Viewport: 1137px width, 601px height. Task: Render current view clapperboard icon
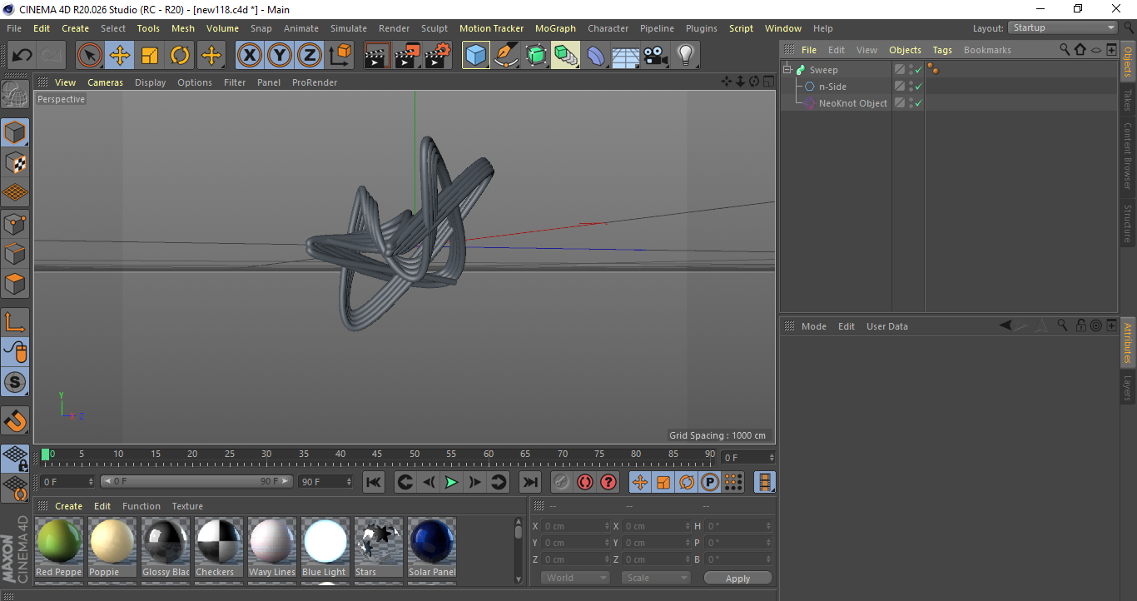point(377,56)
